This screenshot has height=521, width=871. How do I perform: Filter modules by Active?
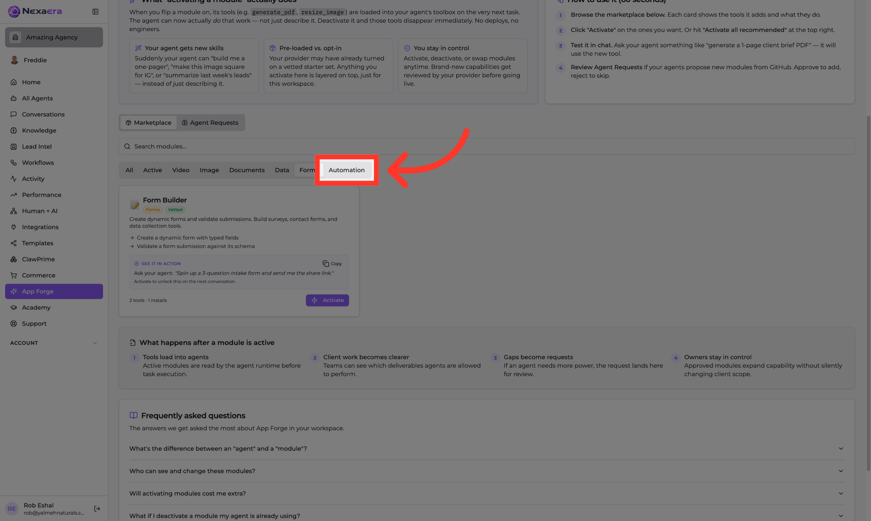point(152,170)
